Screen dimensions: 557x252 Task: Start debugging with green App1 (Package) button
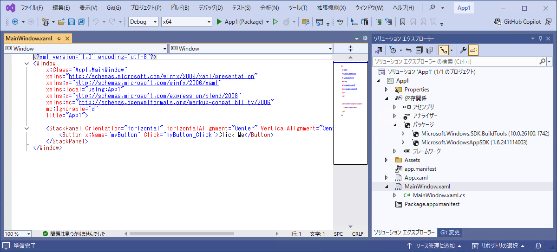pyautogui.click(x=241, y=22)
